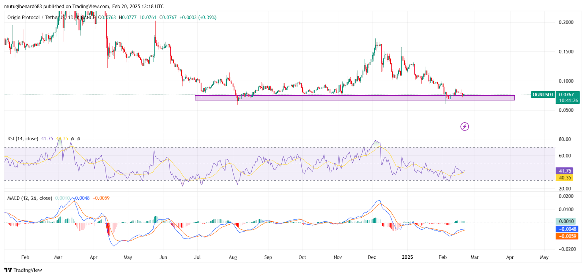Click the 2025 year label on time axis
Image resolution: width=586 pixels, height=277 pixels.
[407, 257]
